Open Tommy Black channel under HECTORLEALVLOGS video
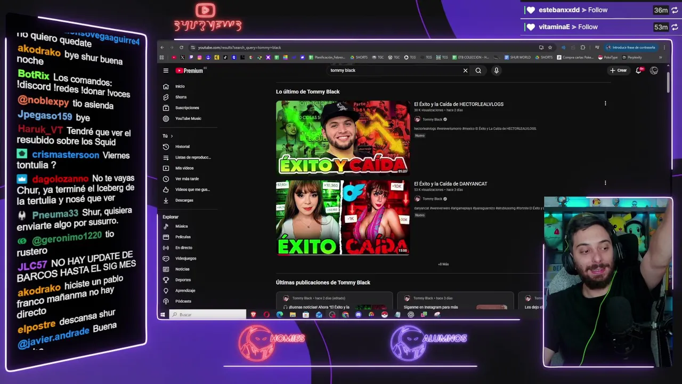The height and width of the screenshot is (384, 682). (x=432, y=119)
